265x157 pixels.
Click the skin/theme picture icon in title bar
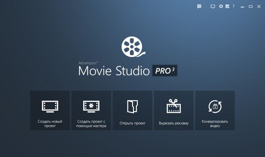click(227, 7)
